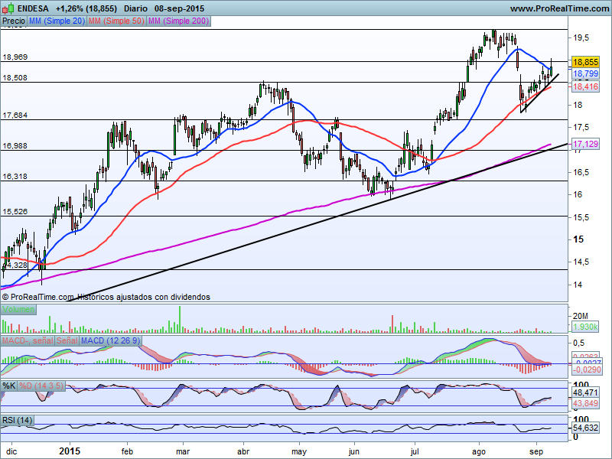Click the red Señal label in the MACD panel

pyautogui.click(x=67, y=340)
